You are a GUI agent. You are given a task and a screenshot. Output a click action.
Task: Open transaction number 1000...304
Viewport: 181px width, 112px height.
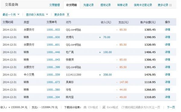click(x=53, y=97)
